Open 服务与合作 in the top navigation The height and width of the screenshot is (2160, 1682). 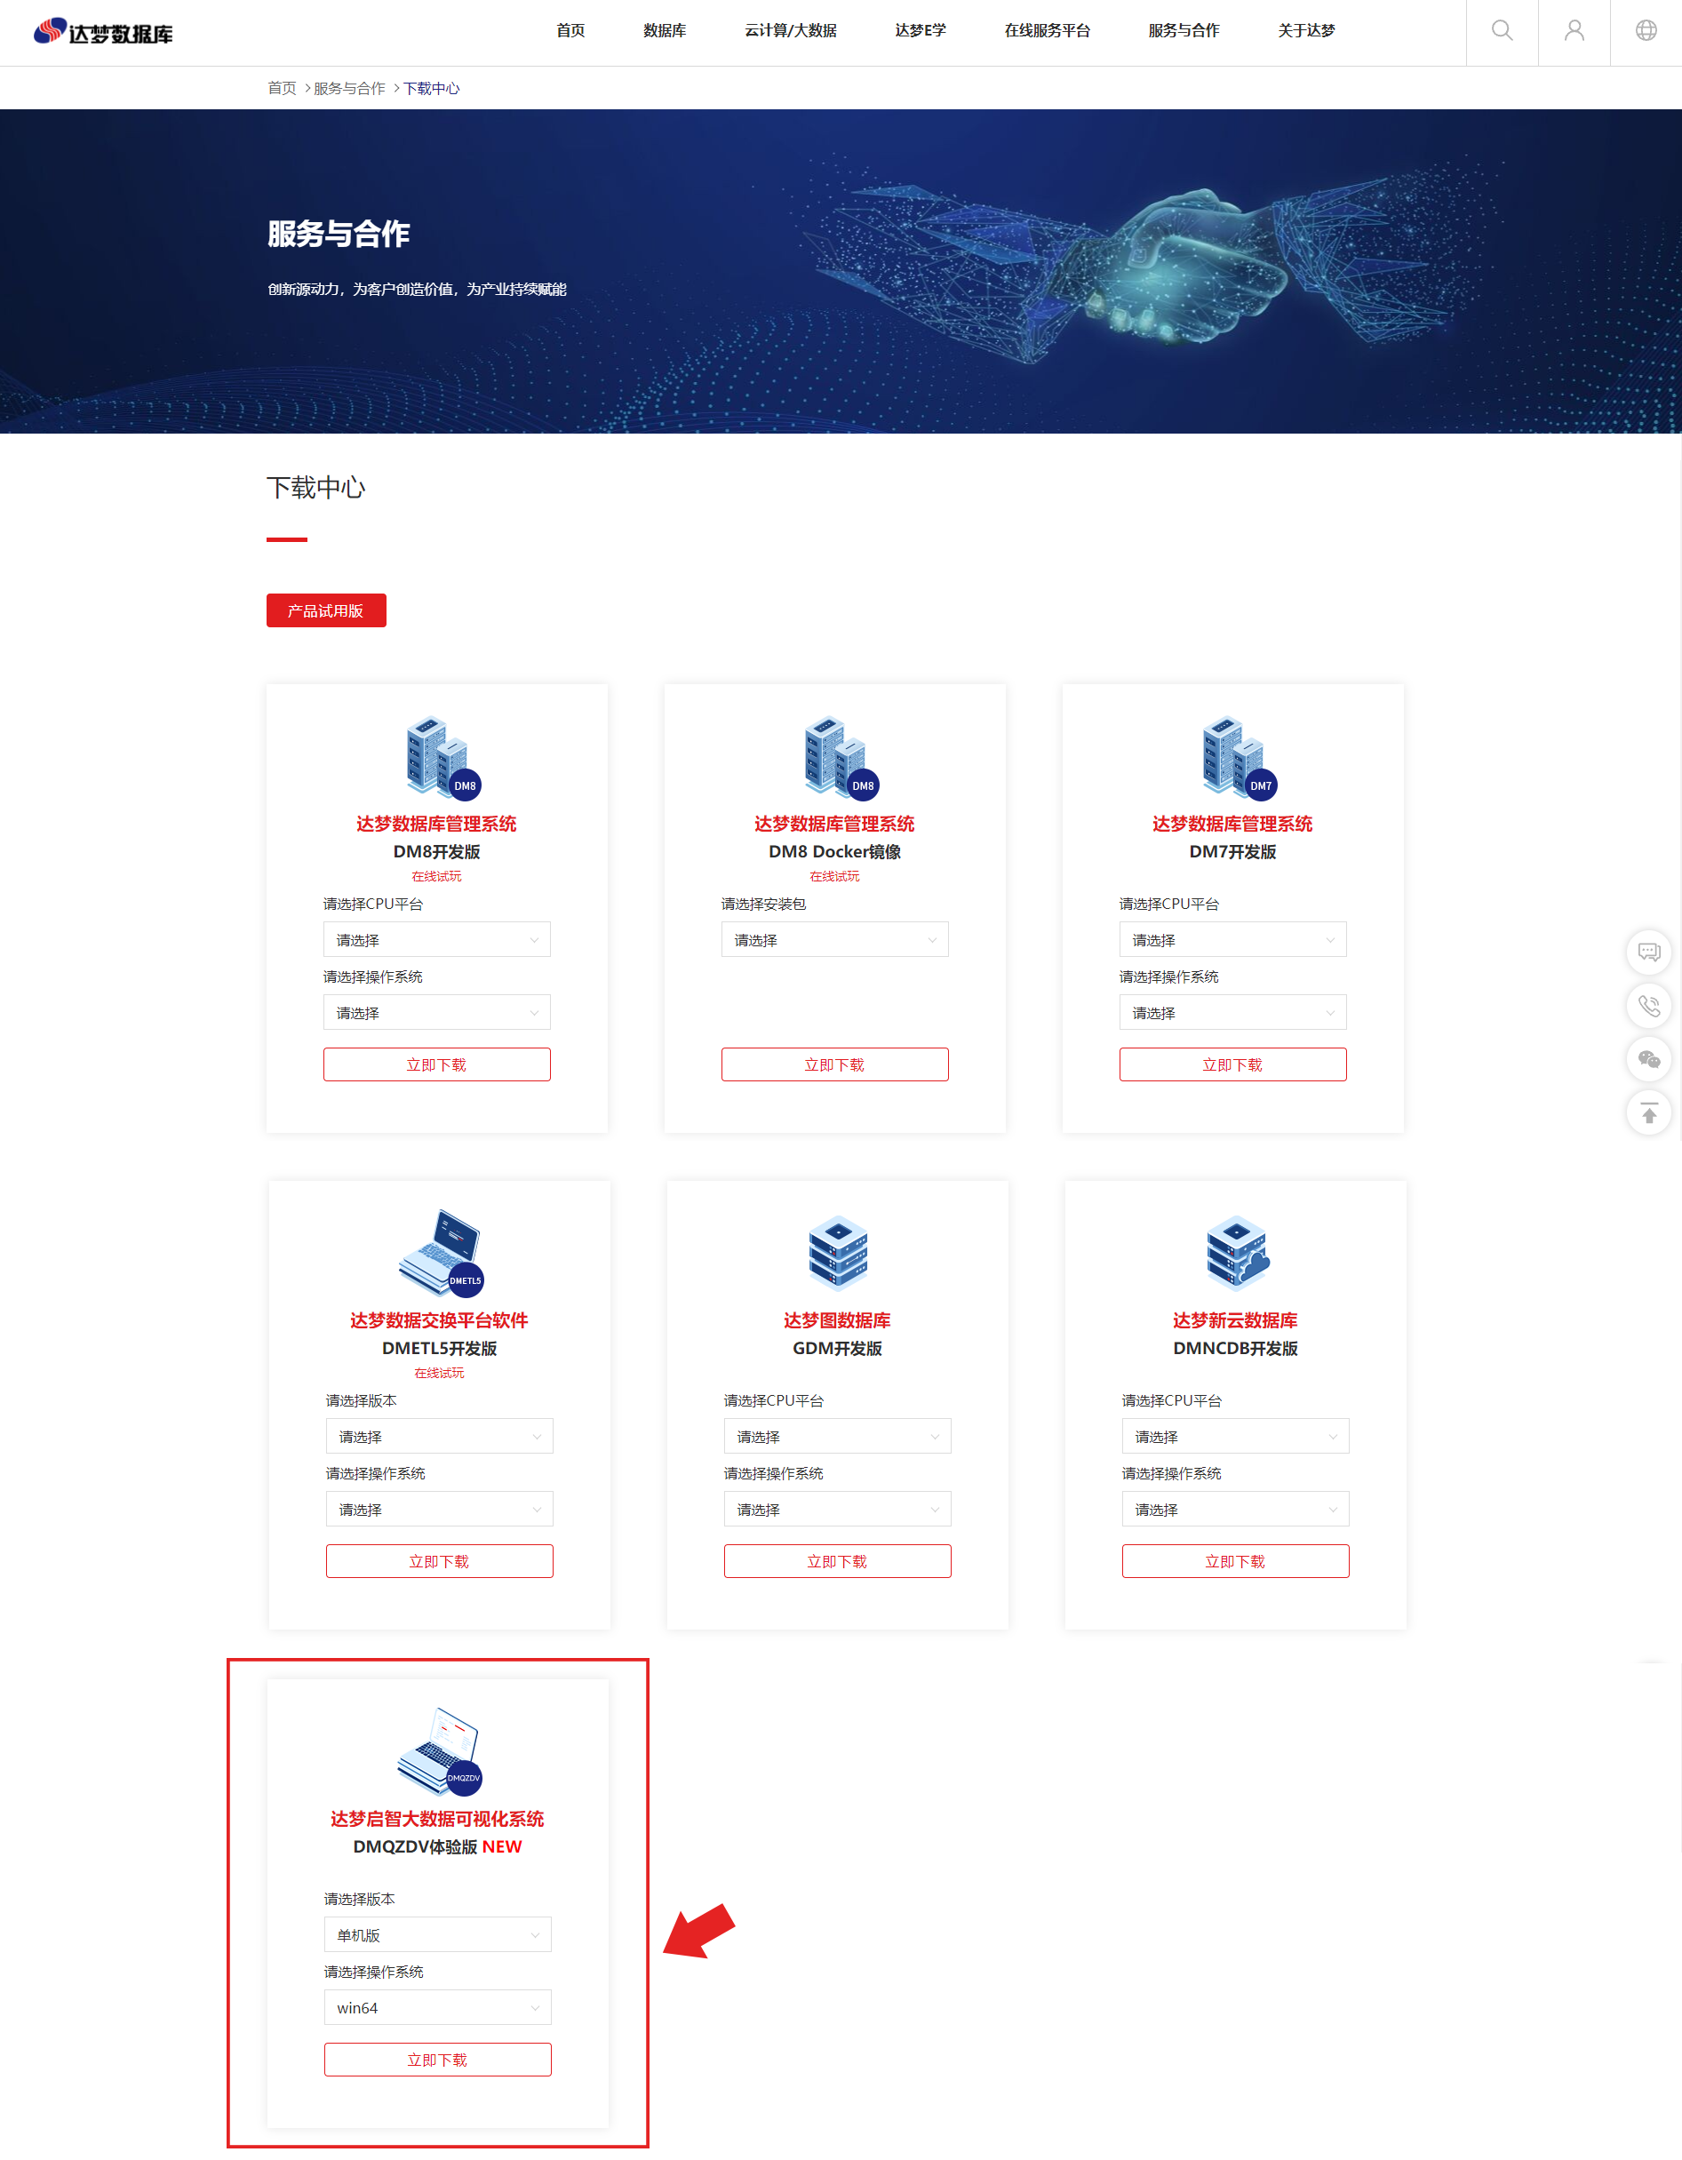[1184, 31]
